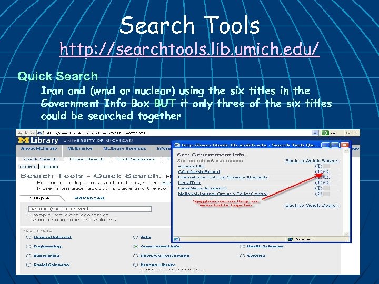This screenshot has width=379, height=284.
Task: Click Internet zone globe in popup status bar
Action: [291, 239]
